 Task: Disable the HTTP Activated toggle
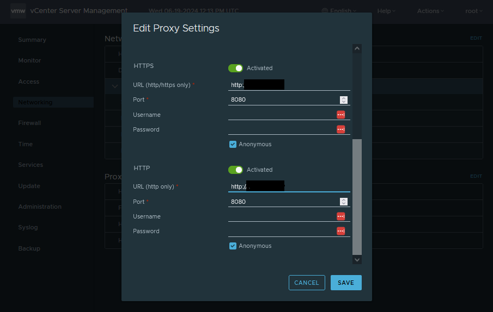(235, 170)
